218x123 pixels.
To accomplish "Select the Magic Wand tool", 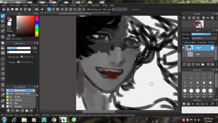I will (x=3, y=69).
